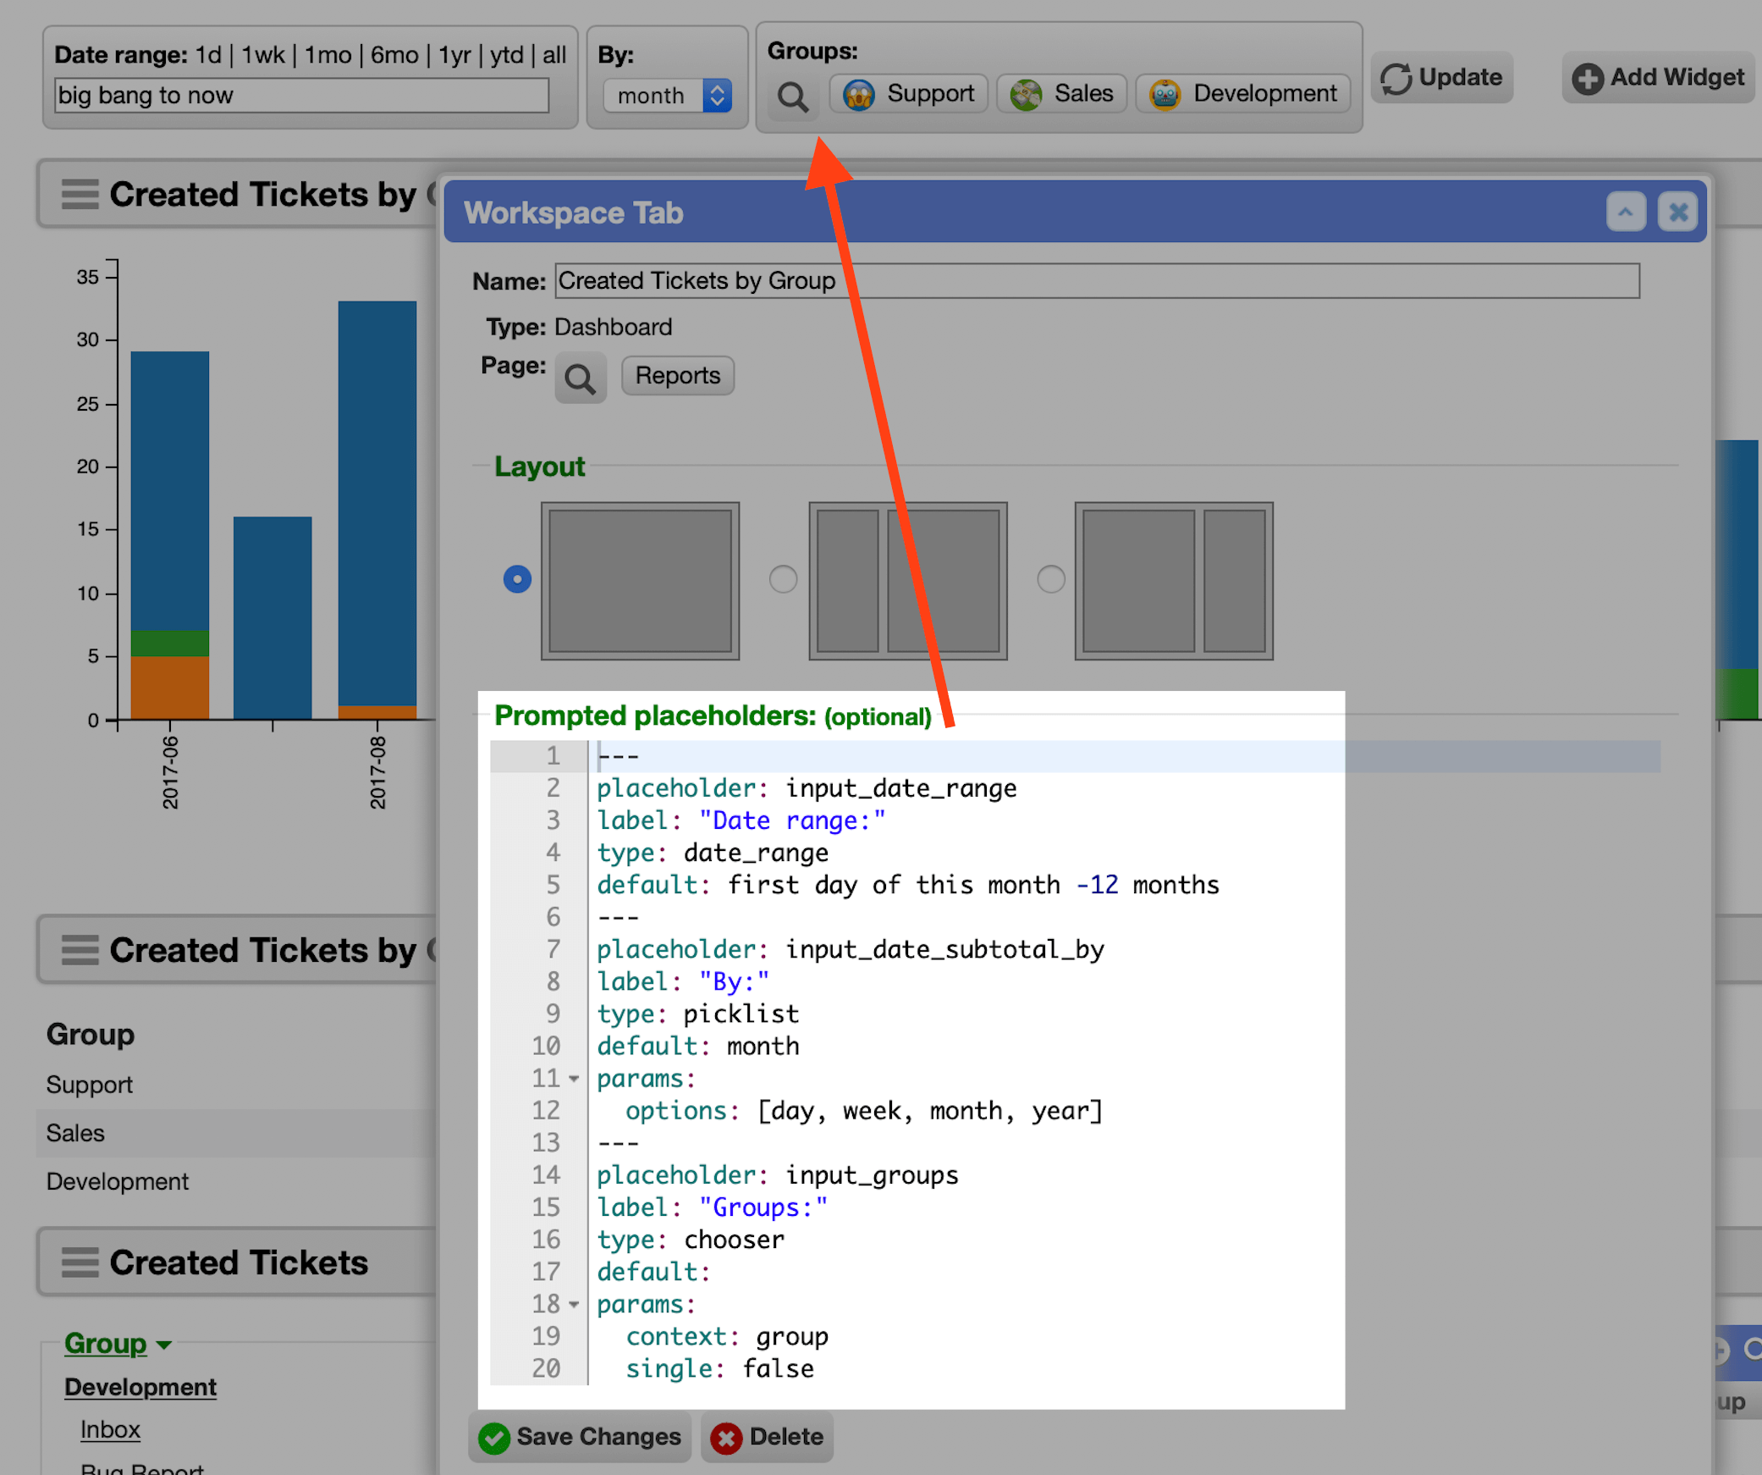Save Changes to the workspace tab
Screen dimensions: 1762x1475
pyautogui.click(x=581, y=1437)
